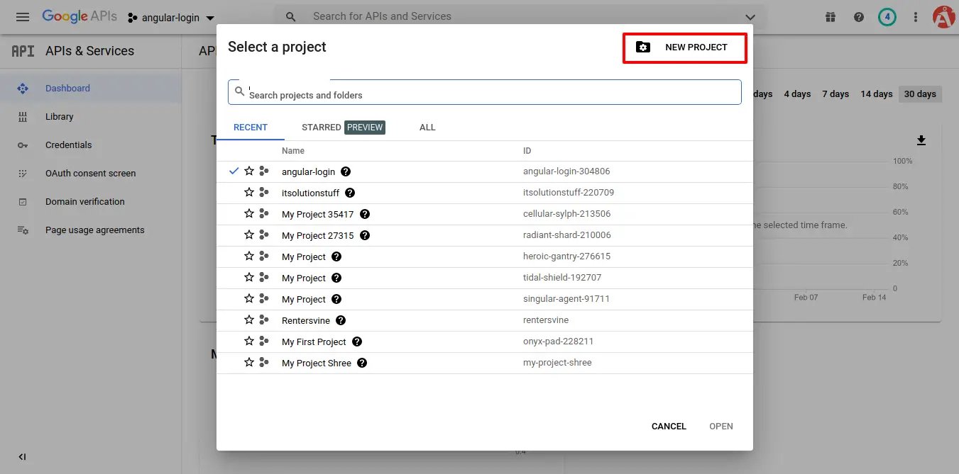Star the Rentersvine project
Image resolution: width=959 pixels, height=474 pixels.
click(249, 320)
